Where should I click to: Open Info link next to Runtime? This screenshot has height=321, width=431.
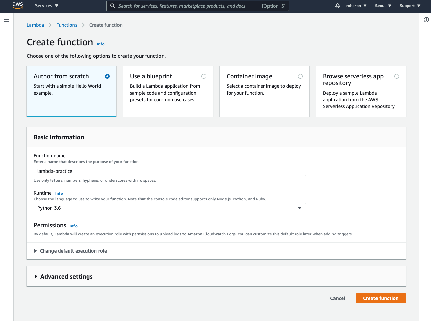pyautogui.click(x=59, y=193)
